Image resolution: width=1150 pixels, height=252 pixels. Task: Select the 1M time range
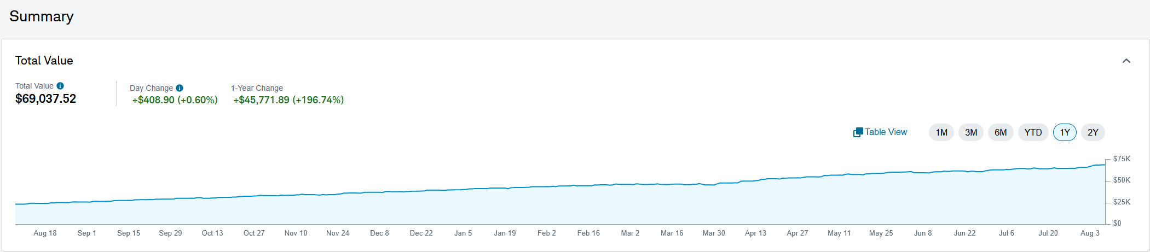tap(941, 132)
